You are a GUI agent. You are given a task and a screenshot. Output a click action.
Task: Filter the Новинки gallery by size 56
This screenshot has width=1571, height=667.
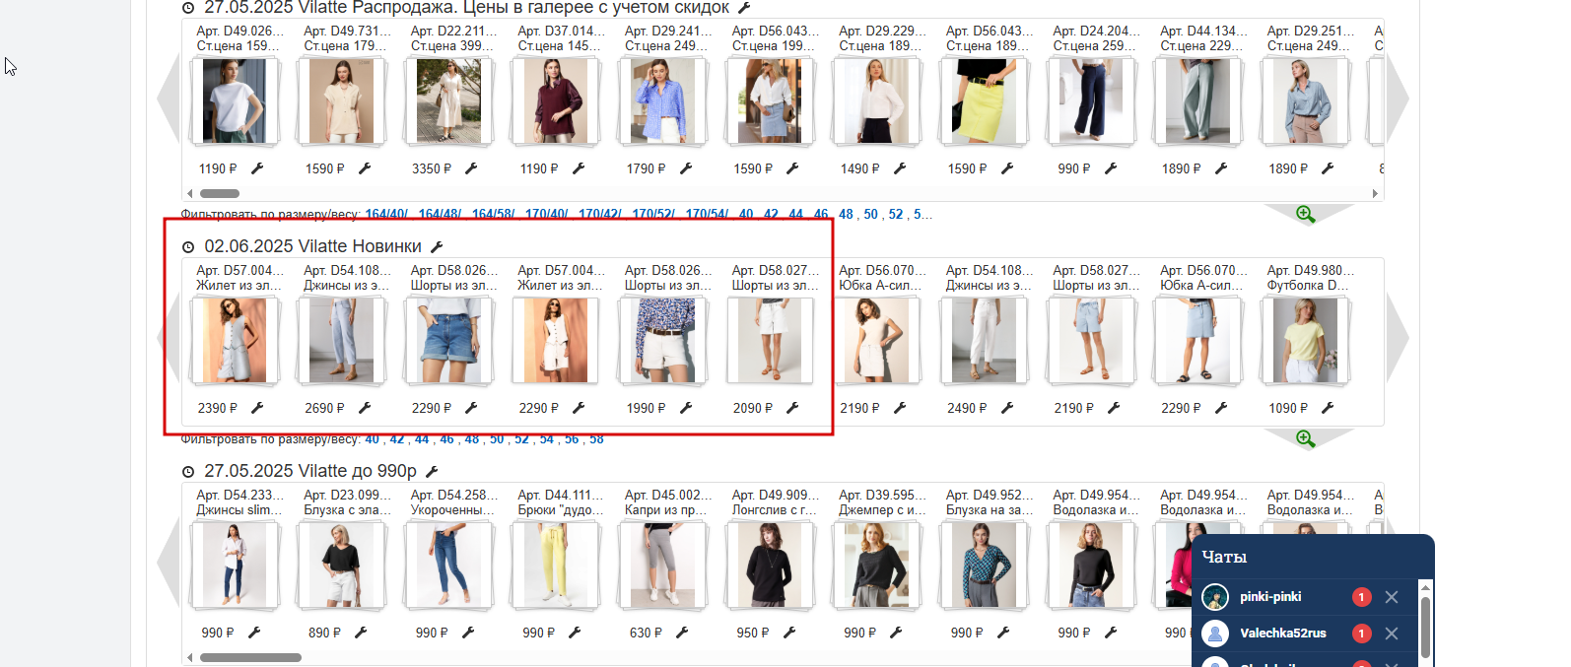tap(572, 439)
